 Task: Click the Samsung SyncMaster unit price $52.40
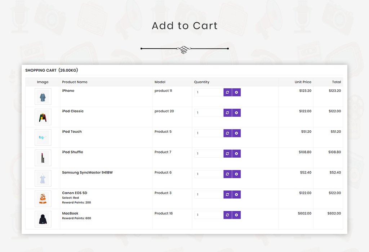[306, 172]
